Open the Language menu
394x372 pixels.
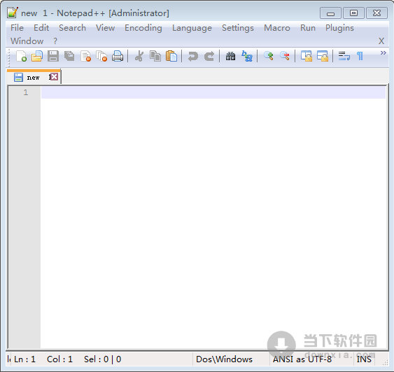pyautogui.click(x=192, y=28)
